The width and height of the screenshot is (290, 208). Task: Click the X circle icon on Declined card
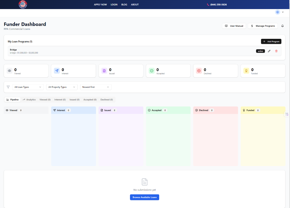tap(199, 71)
